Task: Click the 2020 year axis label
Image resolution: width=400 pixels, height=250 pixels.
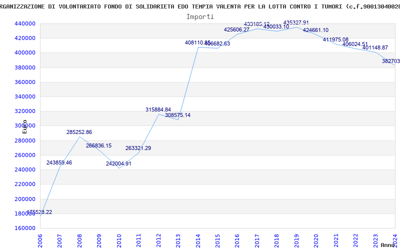Action: [x=316, y=241]
